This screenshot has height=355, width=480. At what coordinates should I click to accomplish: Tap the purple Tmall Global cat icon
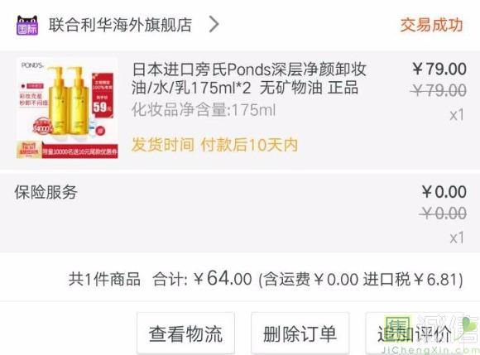coord(27,25)
